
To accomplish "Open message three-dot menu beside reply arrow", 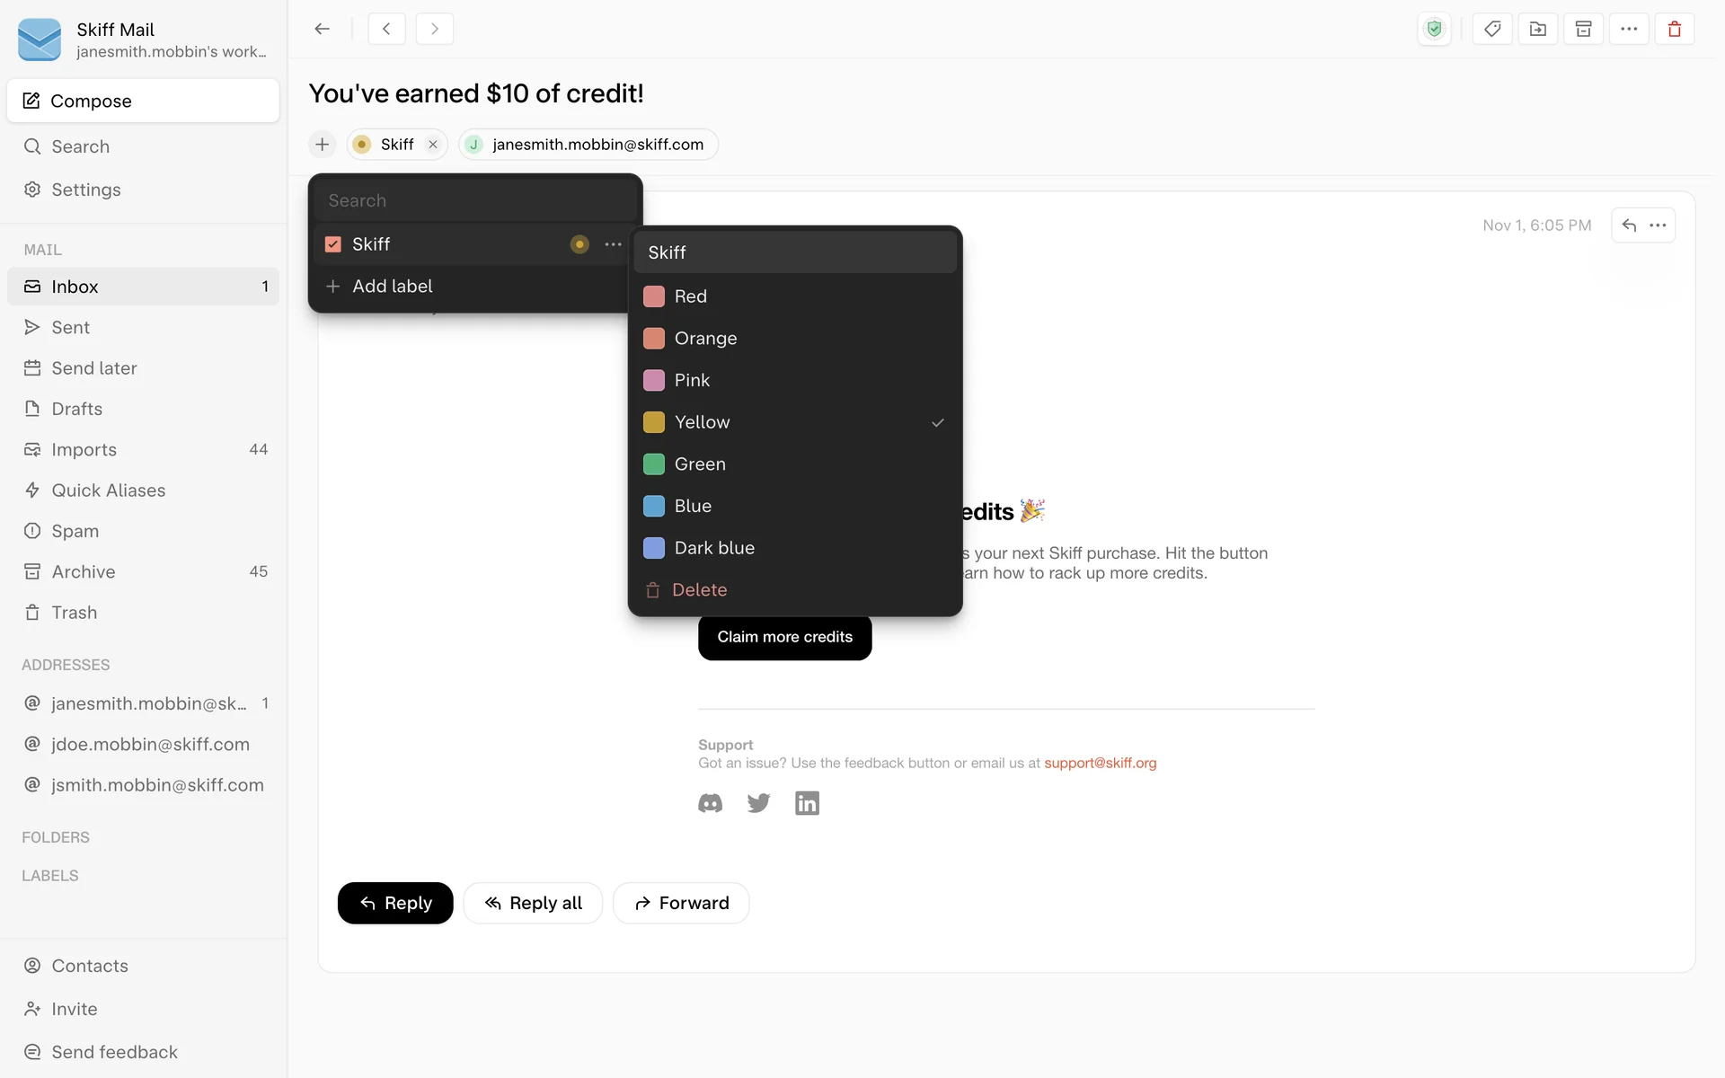I will (1659, 225).
